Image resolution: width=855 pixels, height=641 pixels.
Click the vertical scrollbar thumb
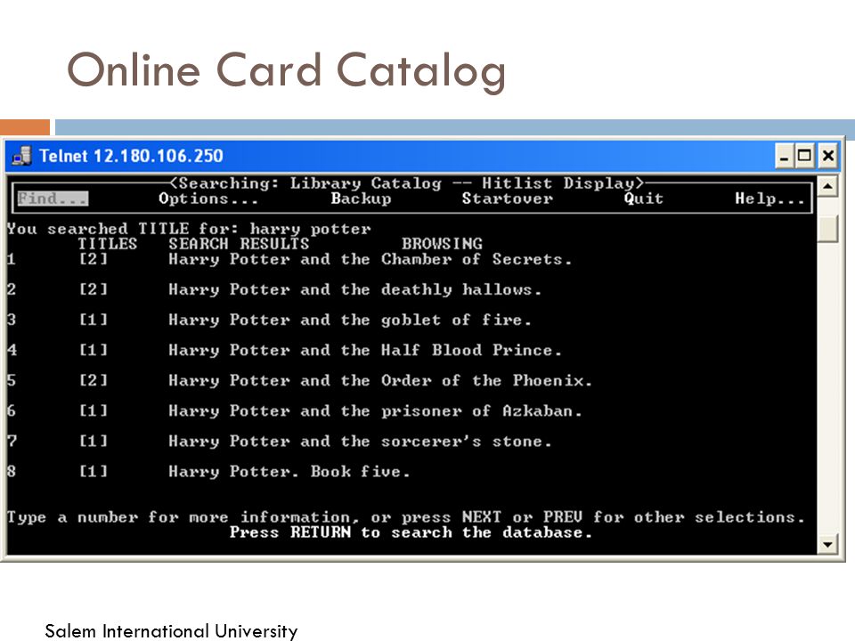click(x=827, y=229)
